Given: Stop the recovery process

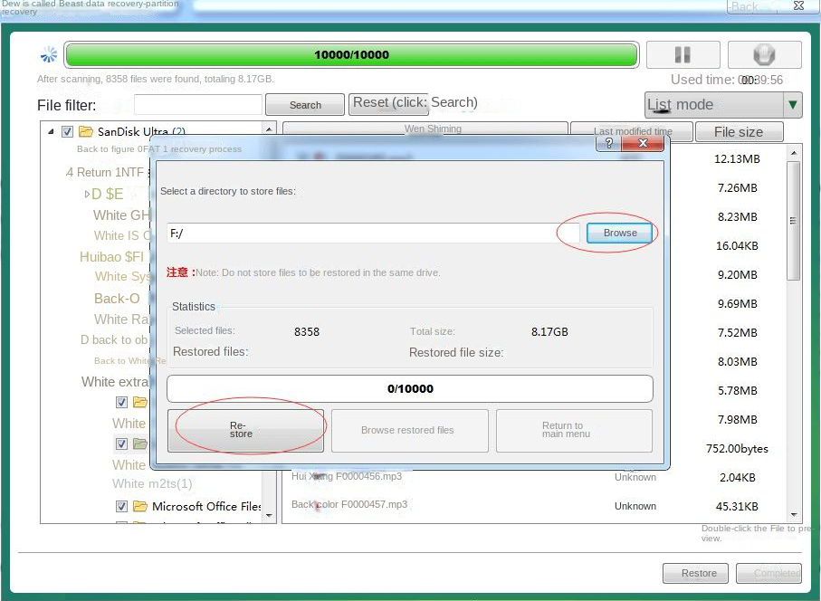Looking at the screenshot, I should click(763, 54).
